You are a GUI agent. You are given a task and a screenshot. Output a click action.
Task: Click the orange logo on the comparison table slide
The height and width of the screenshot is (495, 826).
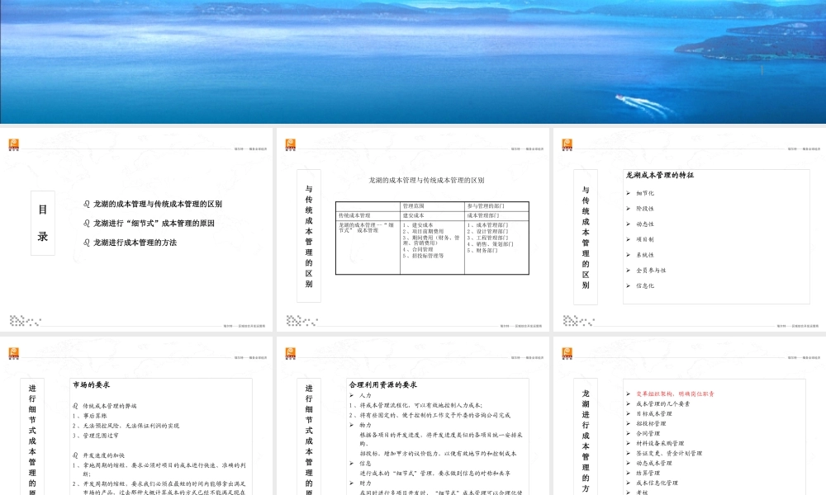tap(290, 144)
